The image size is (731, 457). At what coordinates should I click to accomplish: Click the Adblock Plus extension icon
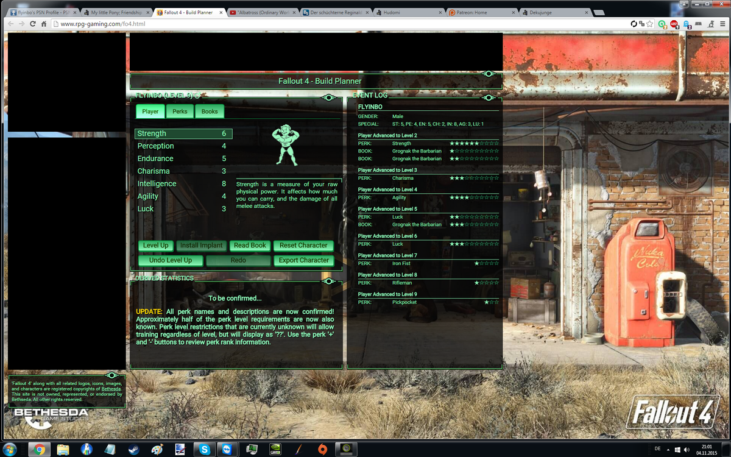pyautogui.click(x=674, y=24)
